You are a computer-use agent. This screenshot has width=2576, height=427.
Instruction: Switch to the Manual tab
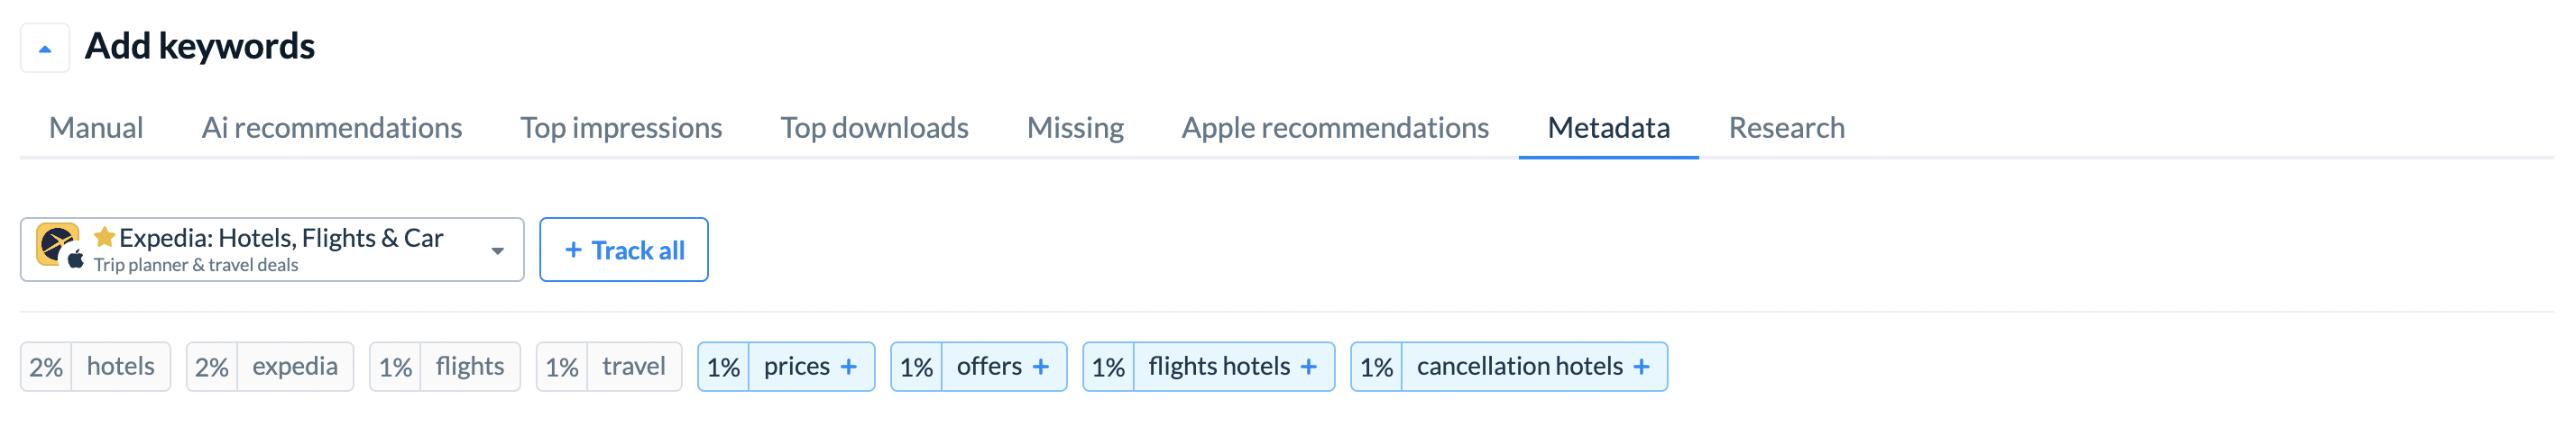[x=96, y=128]
